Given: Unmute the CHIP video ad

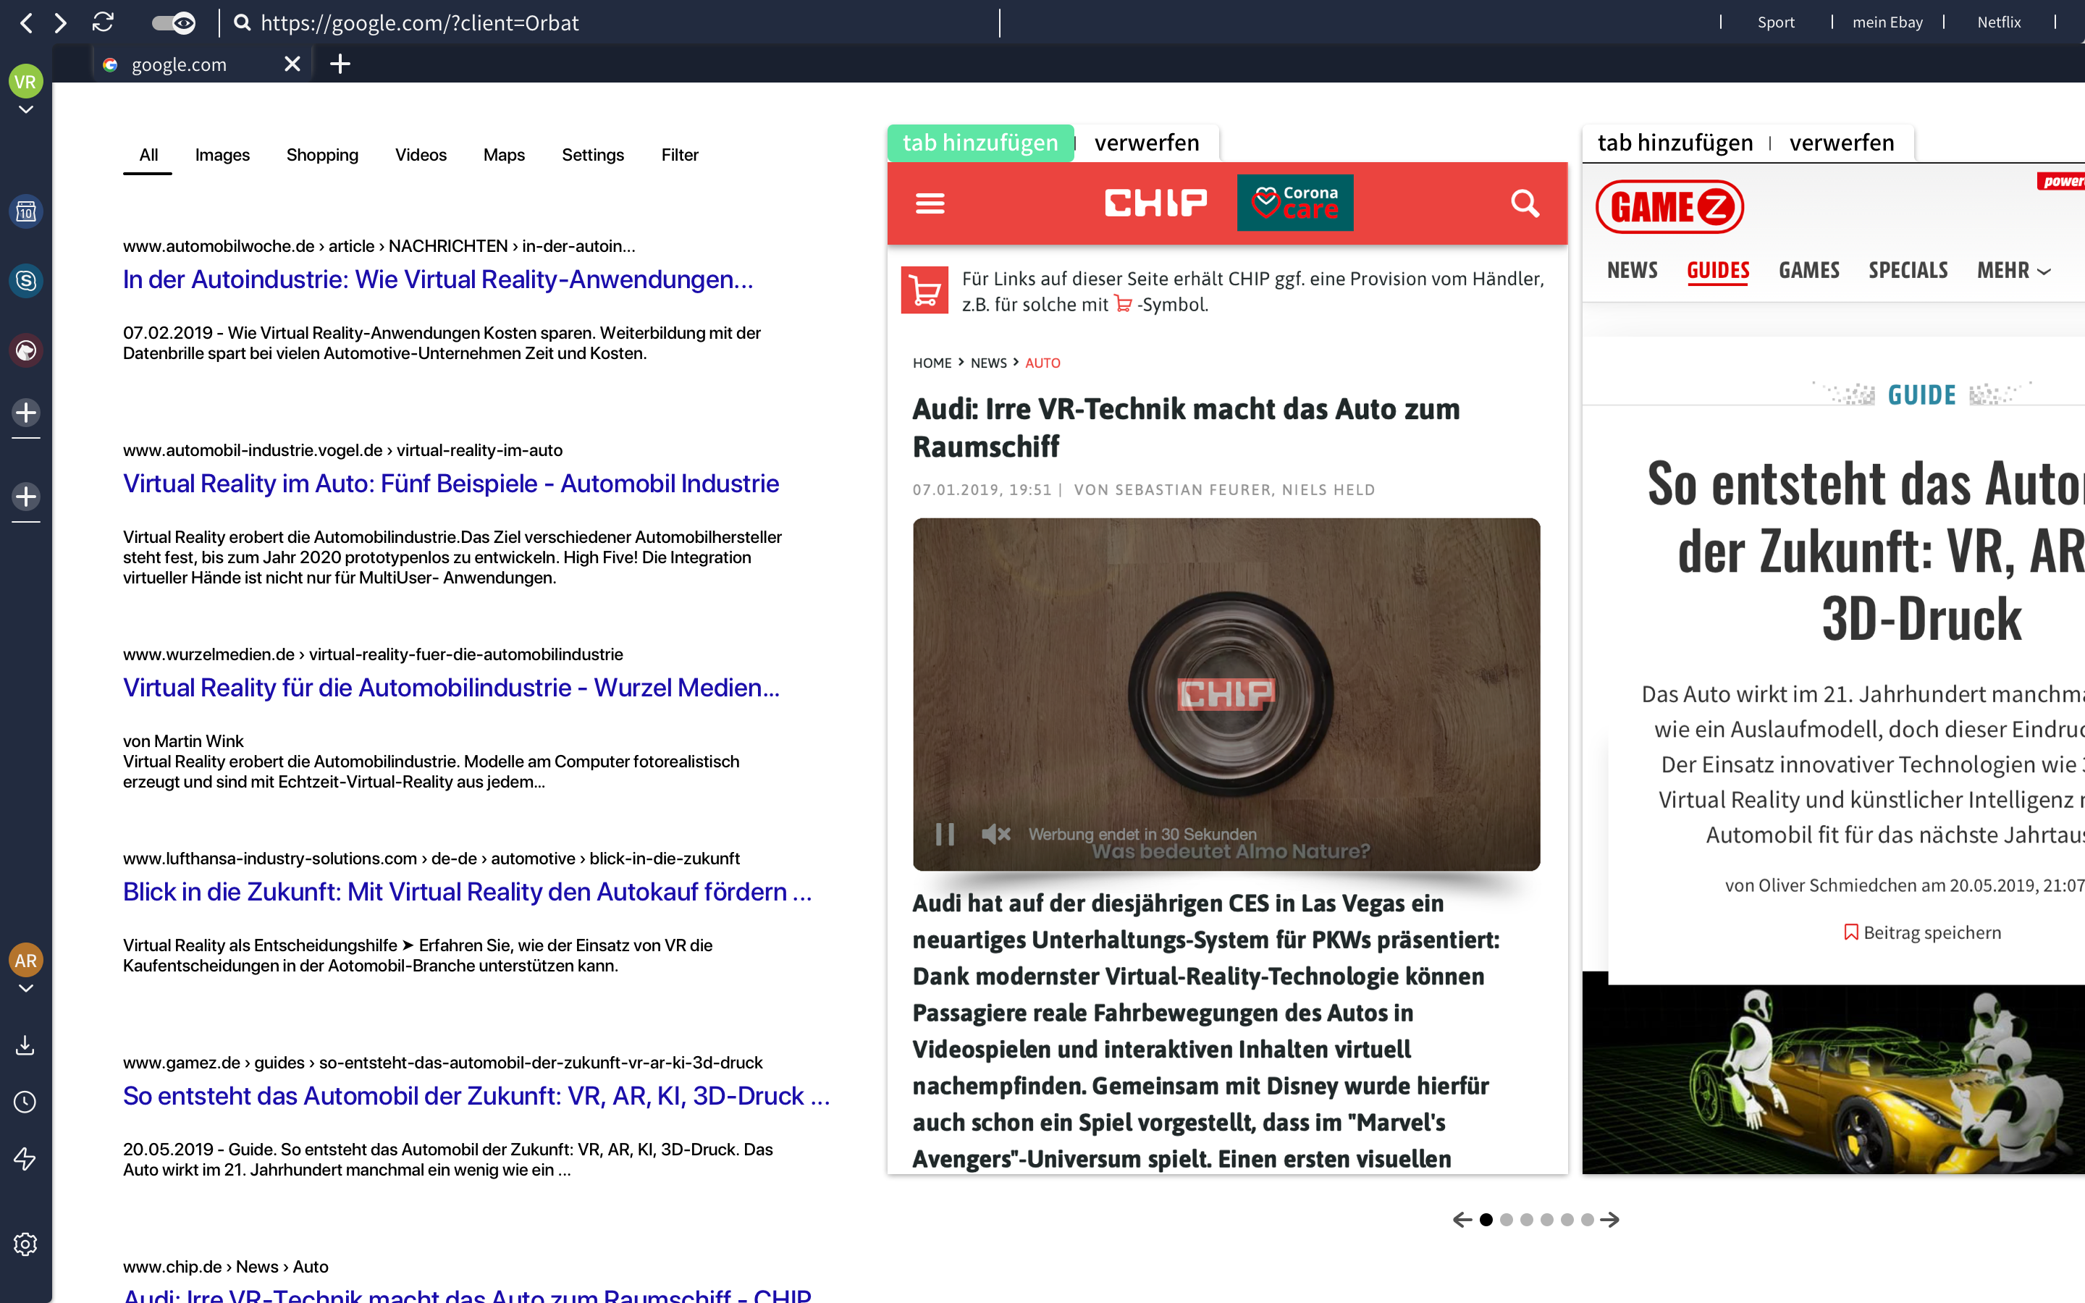Looking at the screenshot, I should tap(995, 833).
